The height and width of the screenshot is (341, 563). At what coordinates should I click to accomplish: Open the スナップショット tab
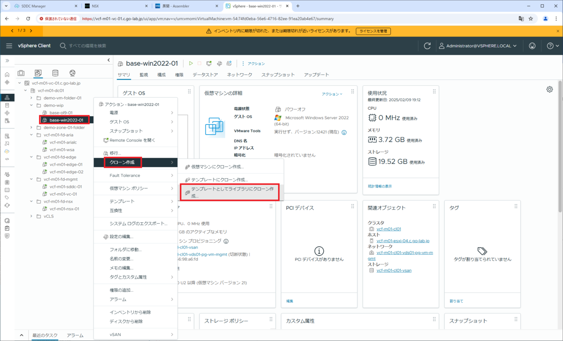(278, 75)
